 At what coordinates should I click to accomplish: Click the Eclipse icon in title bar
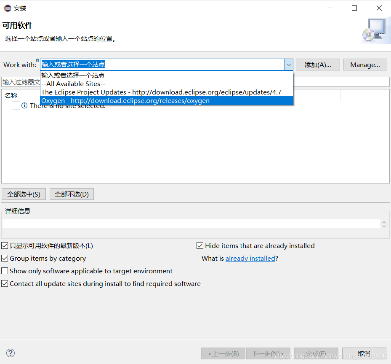[8, 8]
